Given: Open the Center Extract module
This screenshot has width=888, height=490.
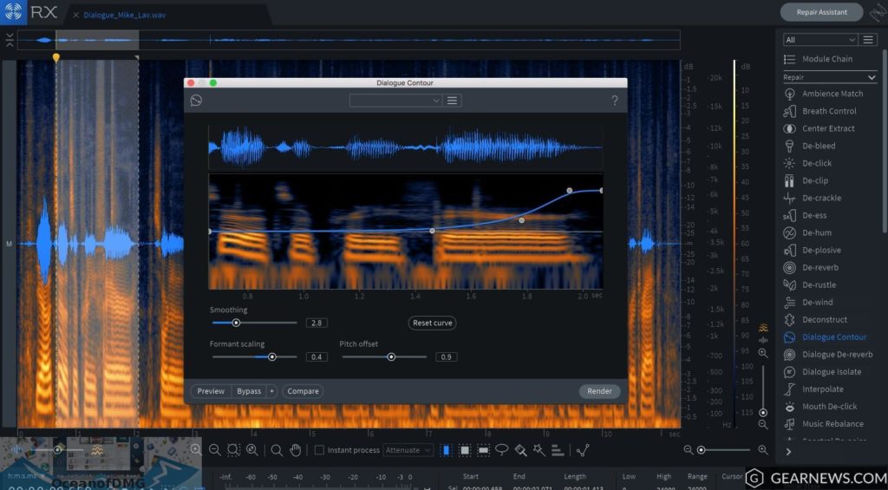Looking at the screenshot, I should coord(820,128).
